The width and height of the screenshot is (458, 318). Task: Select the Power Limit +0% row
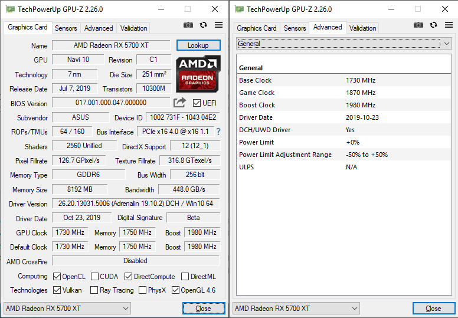pos(344,142)
